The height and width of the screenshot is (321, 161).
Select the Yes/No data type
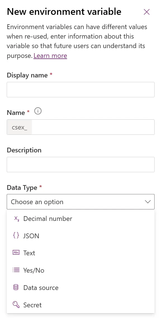[80, 270]
